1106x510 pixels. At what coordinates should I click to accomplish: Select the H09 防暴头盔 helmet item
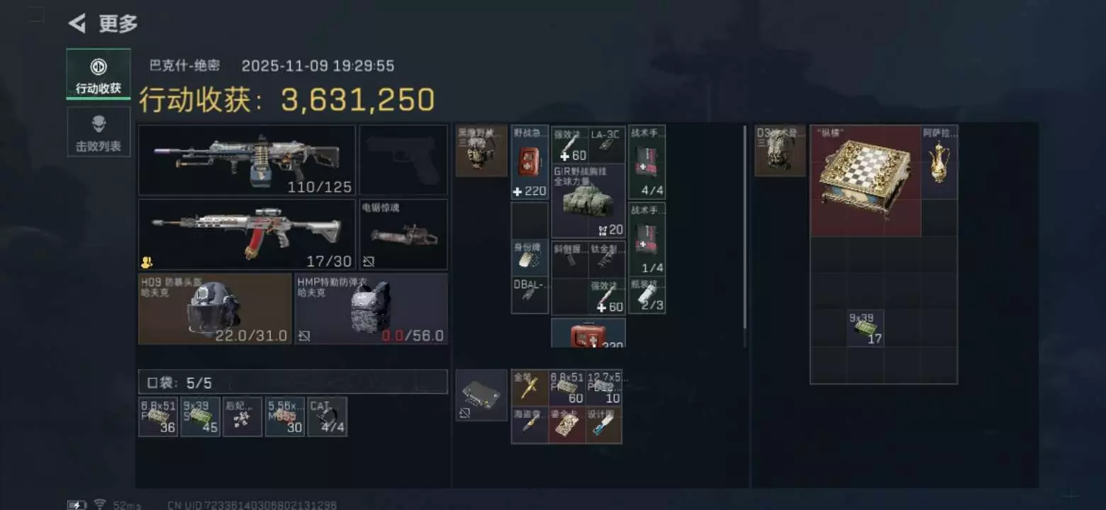pos(215,309)
